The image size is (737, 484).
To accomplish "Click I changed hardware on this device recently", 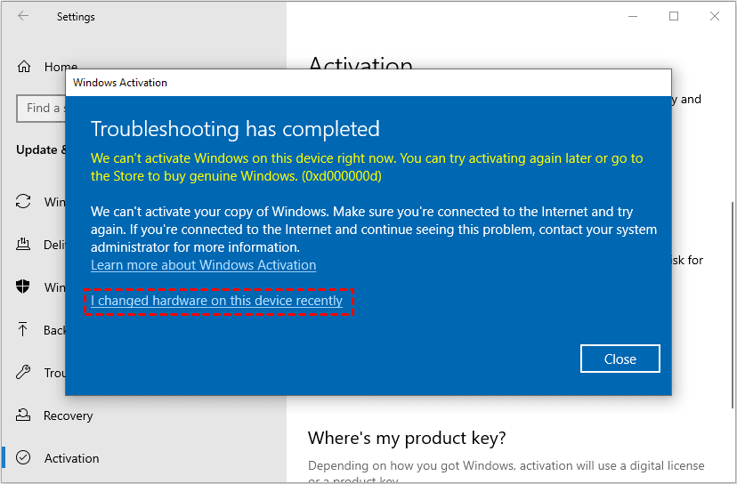I will click(x=217, y=302).
